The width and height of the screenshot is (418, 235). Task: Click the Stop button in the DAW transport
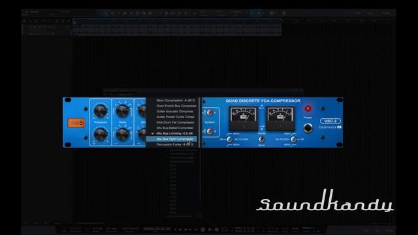click(x=203, y=229)
